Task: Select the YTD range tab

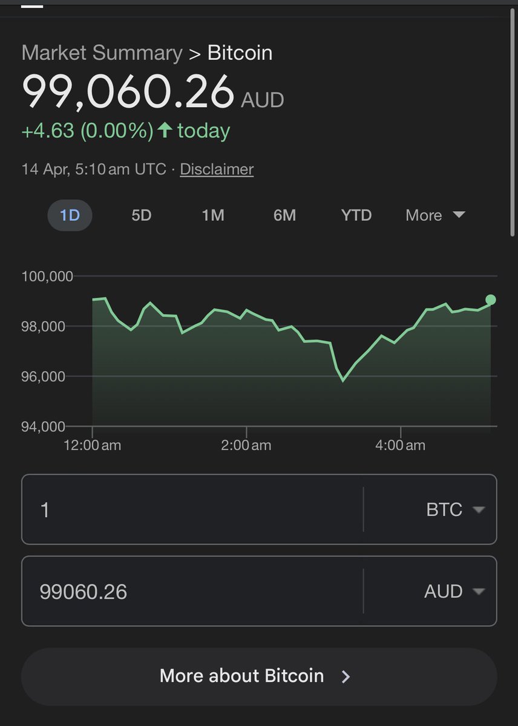Action: [x=356, y=215]
